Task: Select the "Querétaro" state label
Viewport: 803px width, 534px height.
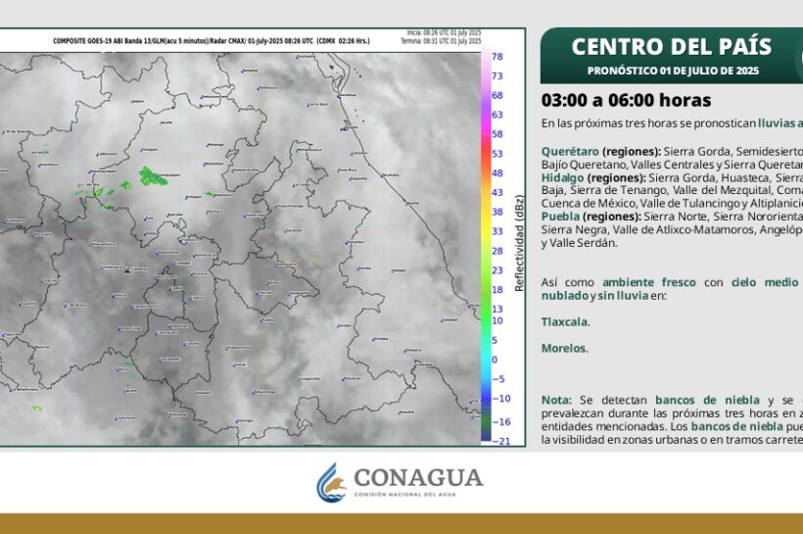Action: click(x=570, y=152)
